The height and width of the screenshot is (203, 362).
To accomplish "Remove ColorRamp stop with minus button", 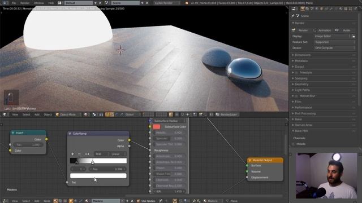I will [x=79, y=154].
